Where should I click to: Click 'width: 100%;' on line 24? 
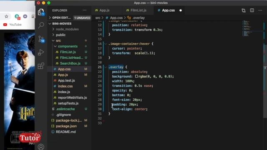[x=123, y=81]
